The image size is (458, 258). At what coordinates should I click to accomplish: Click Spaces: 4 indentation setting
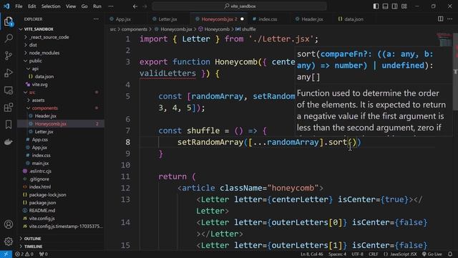[x=337, y=254]
